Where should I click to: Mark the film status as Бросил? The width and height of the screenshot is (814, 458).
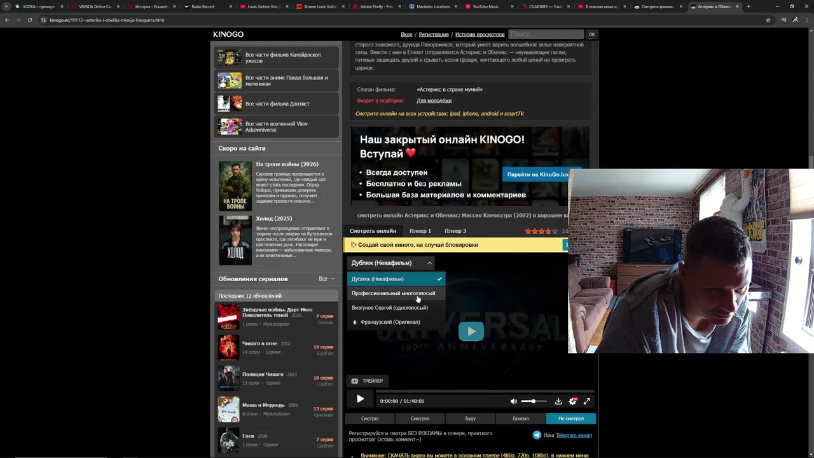(520, 419)
